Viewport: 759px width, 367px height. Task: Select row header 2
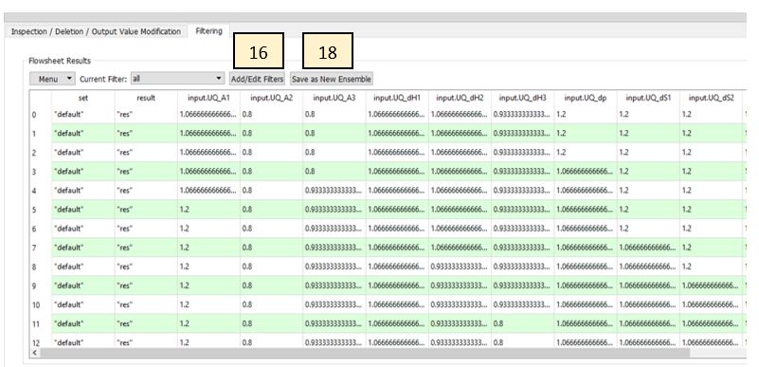click(41, 152)
